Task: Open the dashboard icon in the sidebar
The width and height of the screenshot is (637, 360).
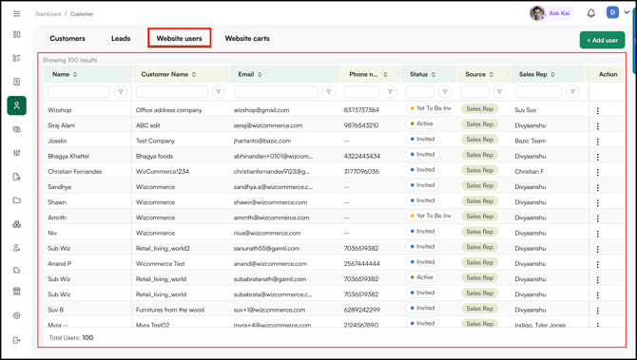Action: (x=17, y=34)
